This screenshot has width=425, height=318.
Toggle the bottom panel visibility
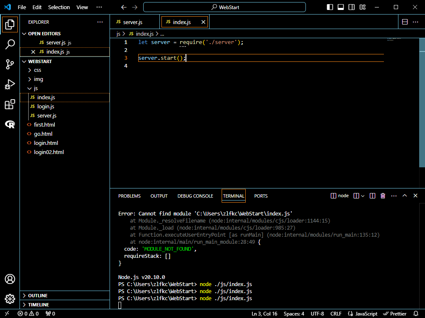click(341, 7)
